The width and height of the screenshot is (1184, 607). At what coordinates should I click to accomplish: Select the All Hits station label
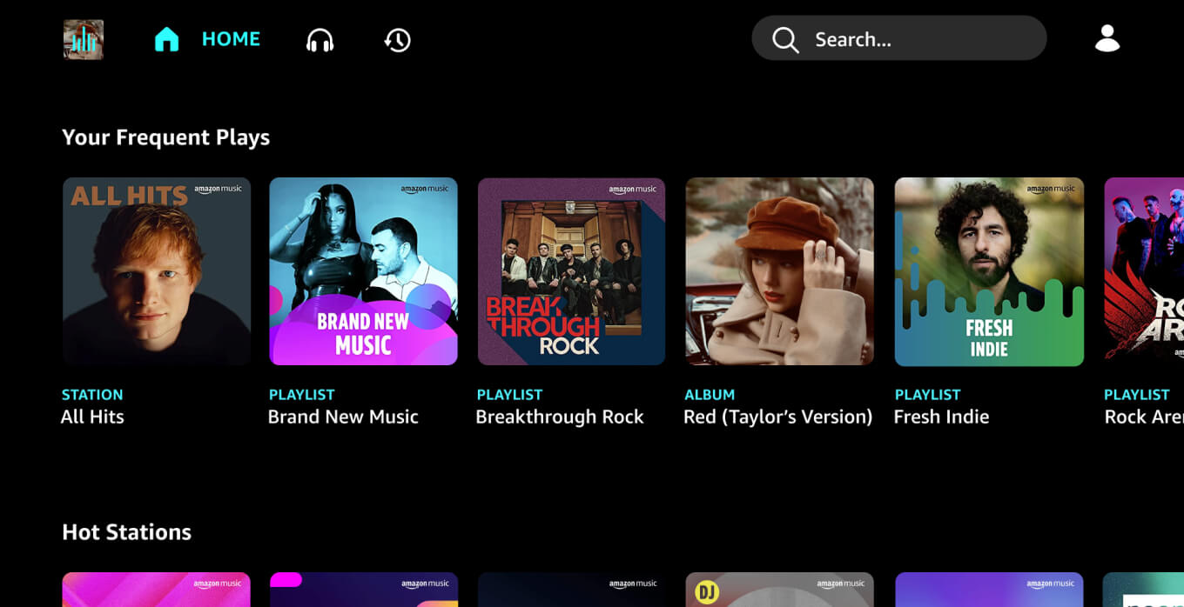click(x=91, y=417)
